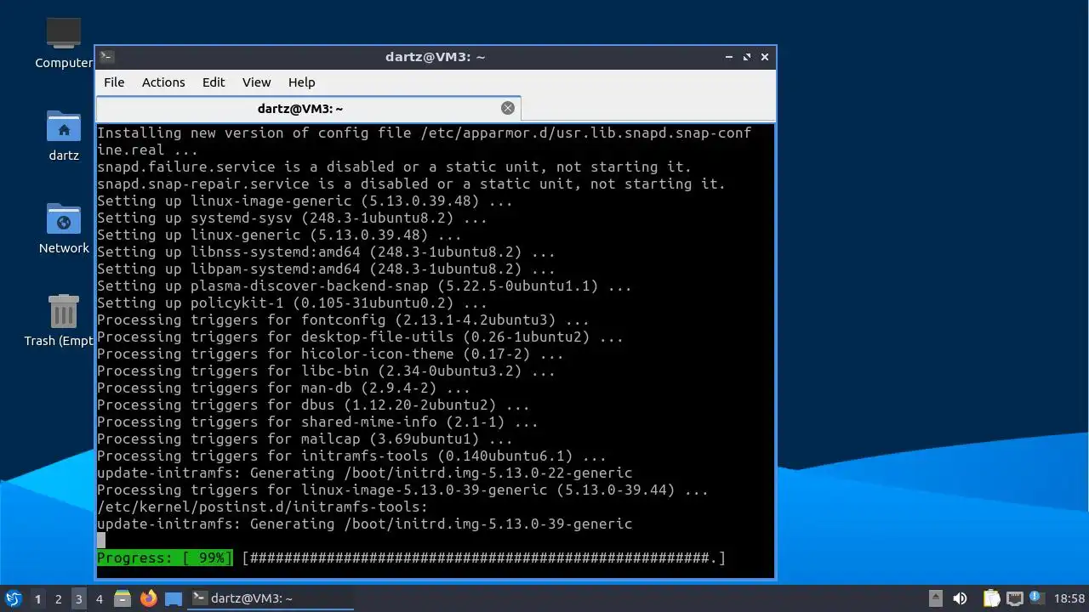Click '/etc/kernel/postinst.d/initramfs-tools:' line
Screen dimensions: 1089x612
262,507
